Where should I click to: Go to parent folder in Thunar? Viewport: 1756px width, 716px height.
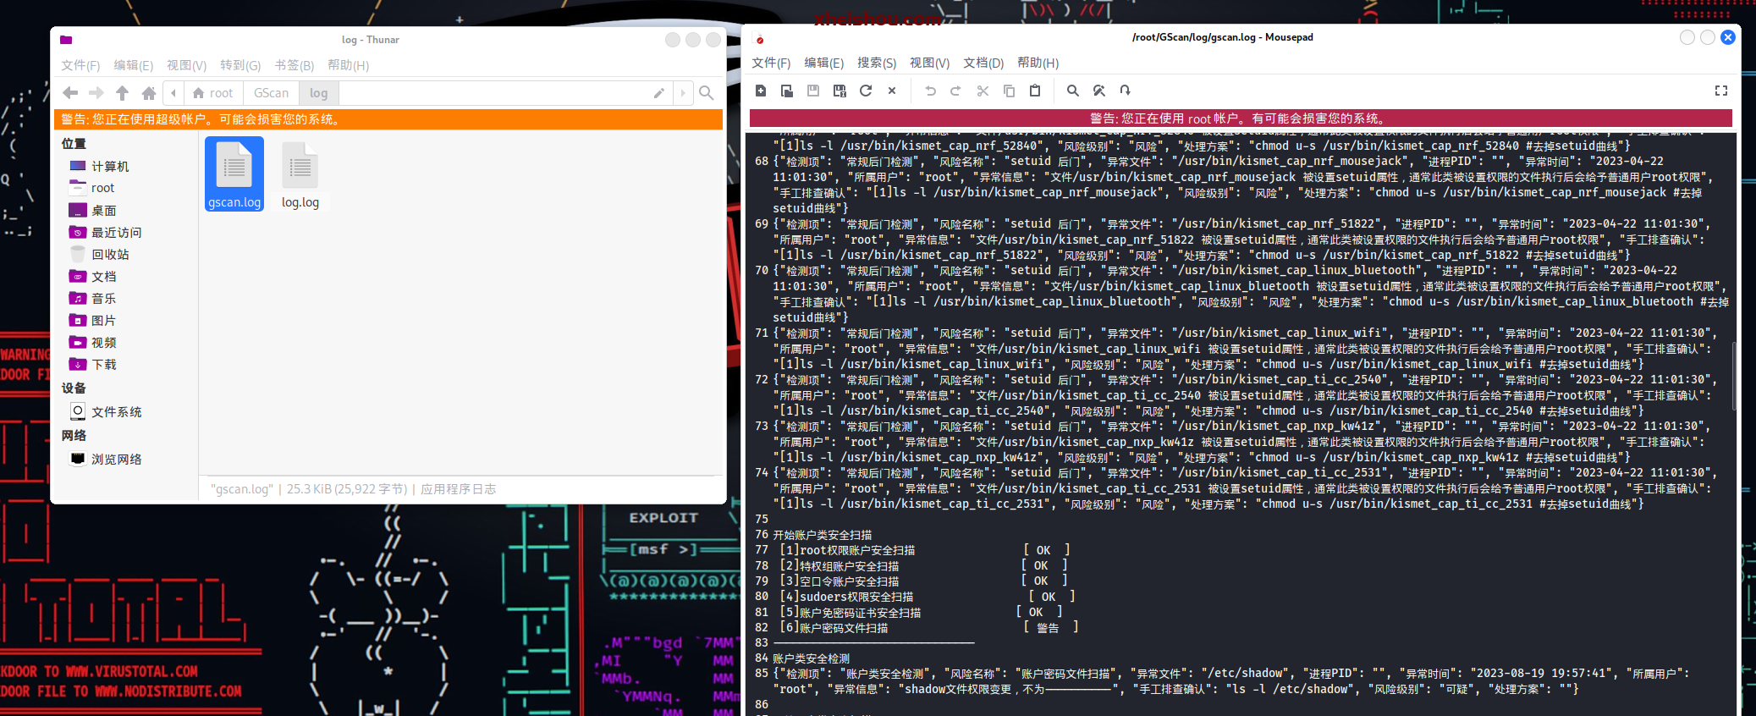tap(123, 93)
